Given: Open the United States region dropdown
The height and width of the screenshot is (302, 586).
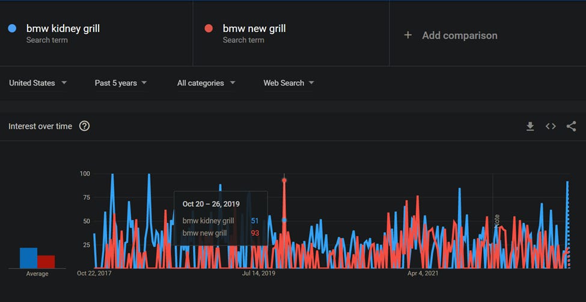Looking at the screenshot, I should [x=38, y=83].
